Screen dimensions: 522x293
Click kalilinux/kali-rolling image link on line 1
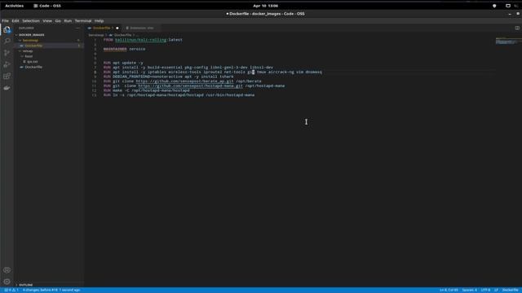[x=141, y=40]
